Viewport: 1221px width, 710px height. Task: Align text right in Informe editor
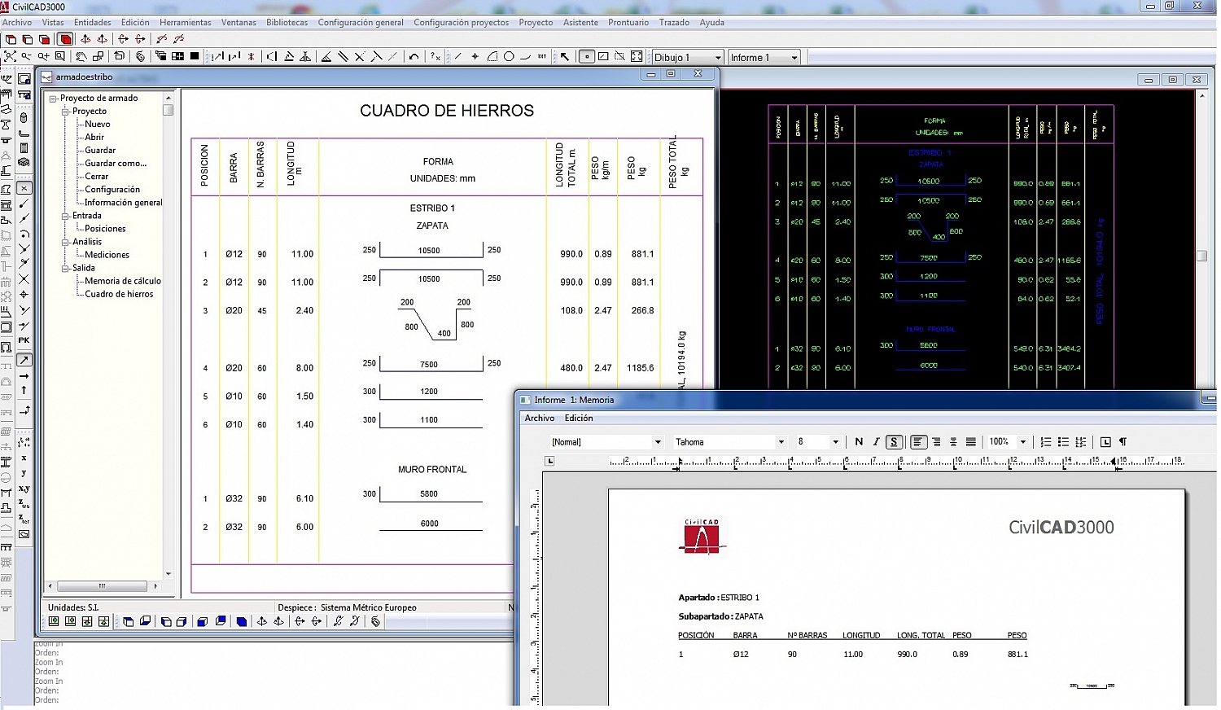(936, 442)
